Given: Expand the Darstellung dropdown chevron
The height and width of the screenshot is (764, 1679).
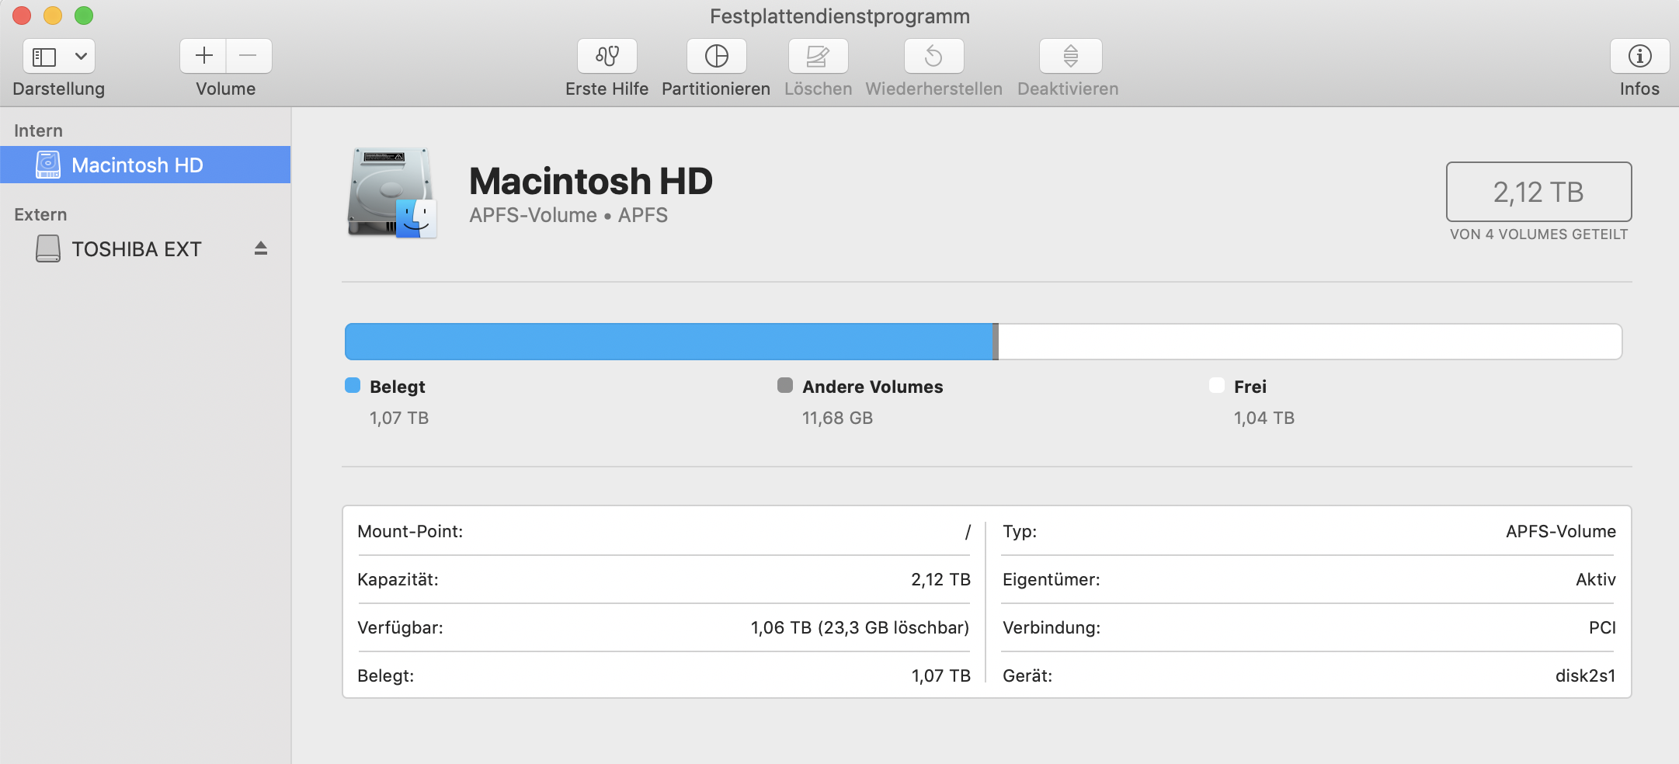Looking at the screenshot, I should (81, 57).
